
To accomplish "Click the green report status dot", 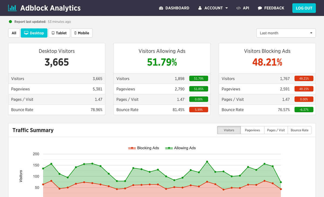I will point(11,22).
